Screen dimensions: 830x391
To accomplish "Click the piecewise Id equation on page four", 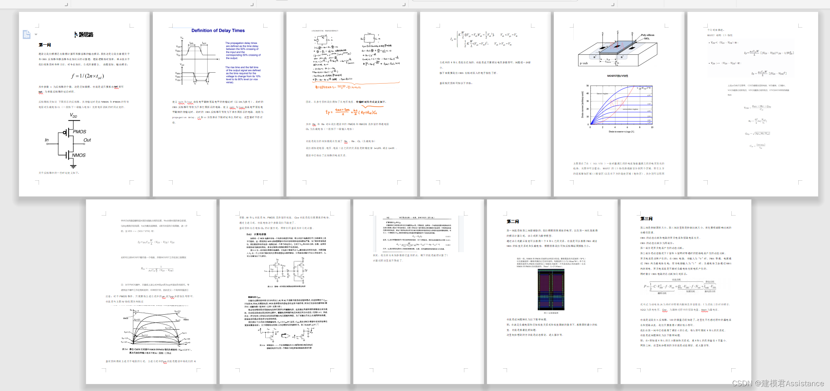I will pos(483,39).
